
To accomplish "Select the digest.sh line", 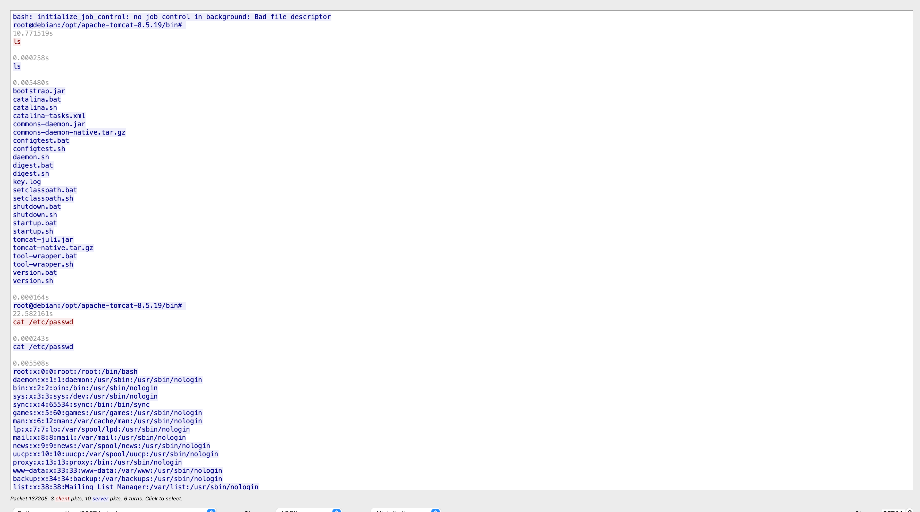I will point(31,174).
